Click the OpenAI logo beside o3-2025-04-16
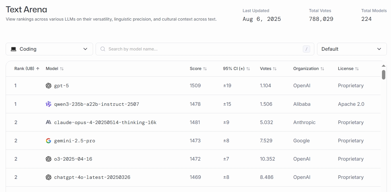 click(x=48, y=159)
